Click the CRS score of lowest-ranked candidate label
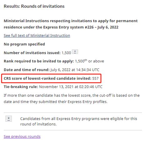This screenshot has width=148, height=143. (x=47, y=78)
